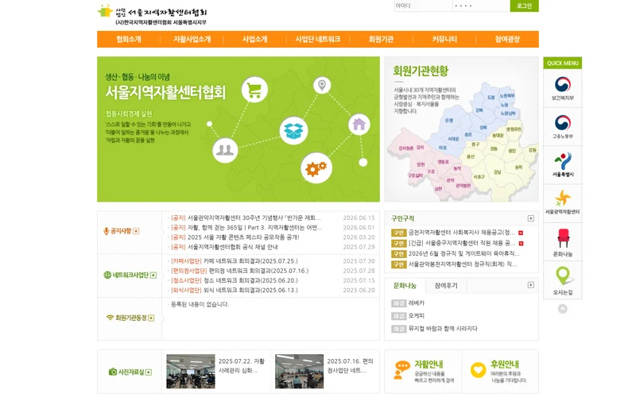Open job post 서울관악봉천지역자활센터 정규직(회계)

pos(463,264)
